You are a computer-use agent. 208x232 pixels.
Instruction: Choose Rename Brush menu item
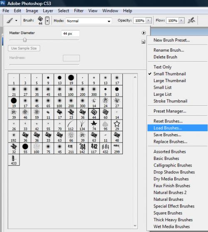(177, 50)
